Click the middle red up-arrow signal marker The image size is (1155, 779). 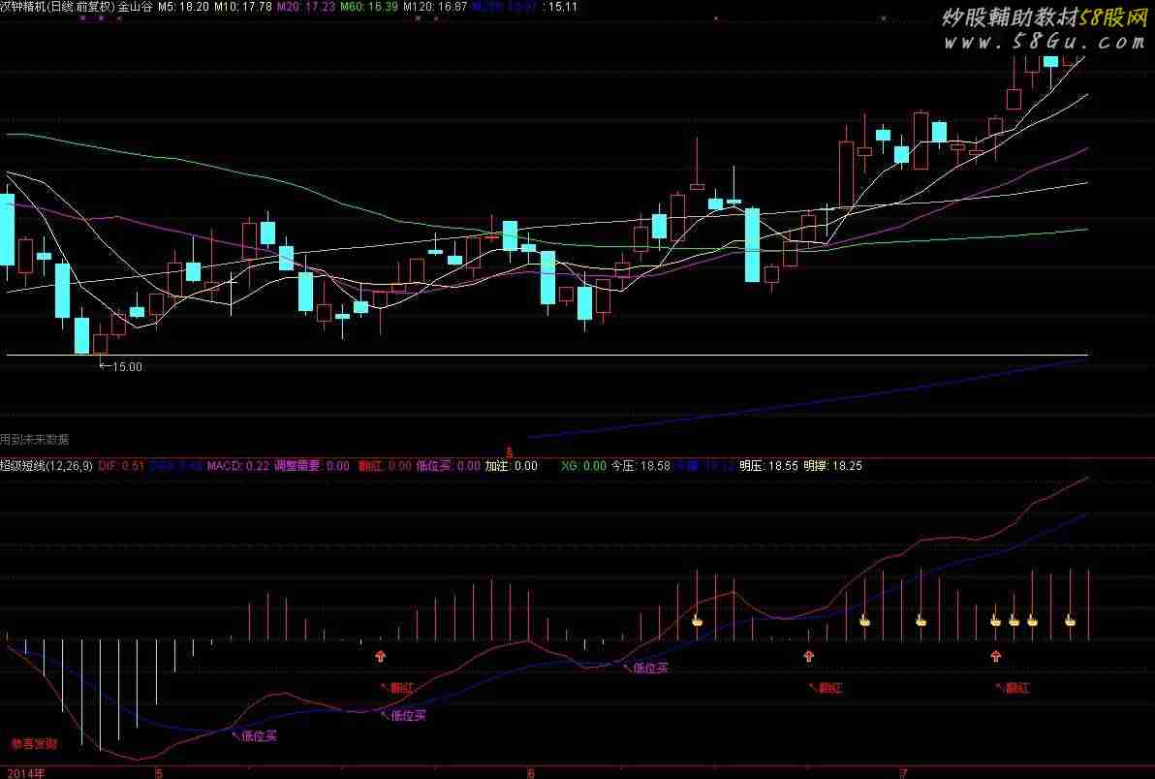coord(808,656)
